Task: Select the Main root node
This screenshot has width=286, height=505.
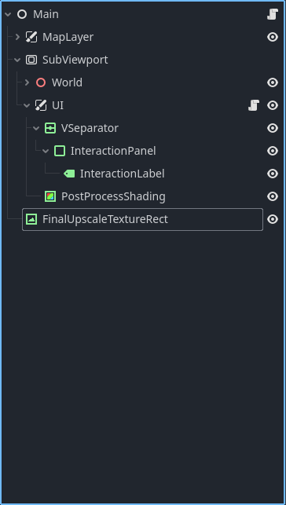Action: [46, 14]
